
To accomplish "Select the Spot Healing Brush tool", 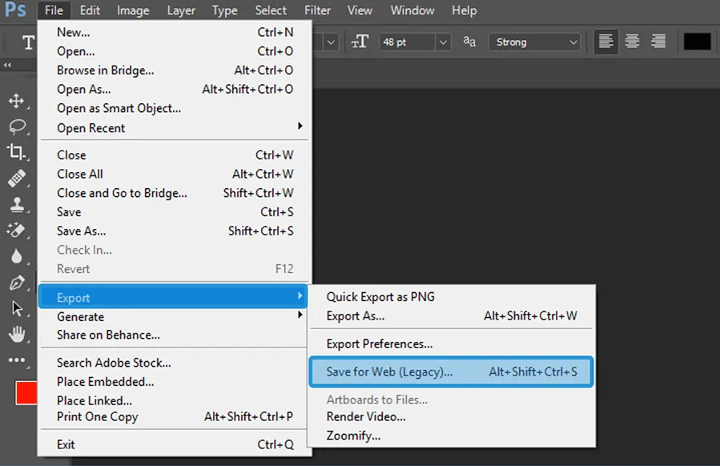I will click(17, 178).
